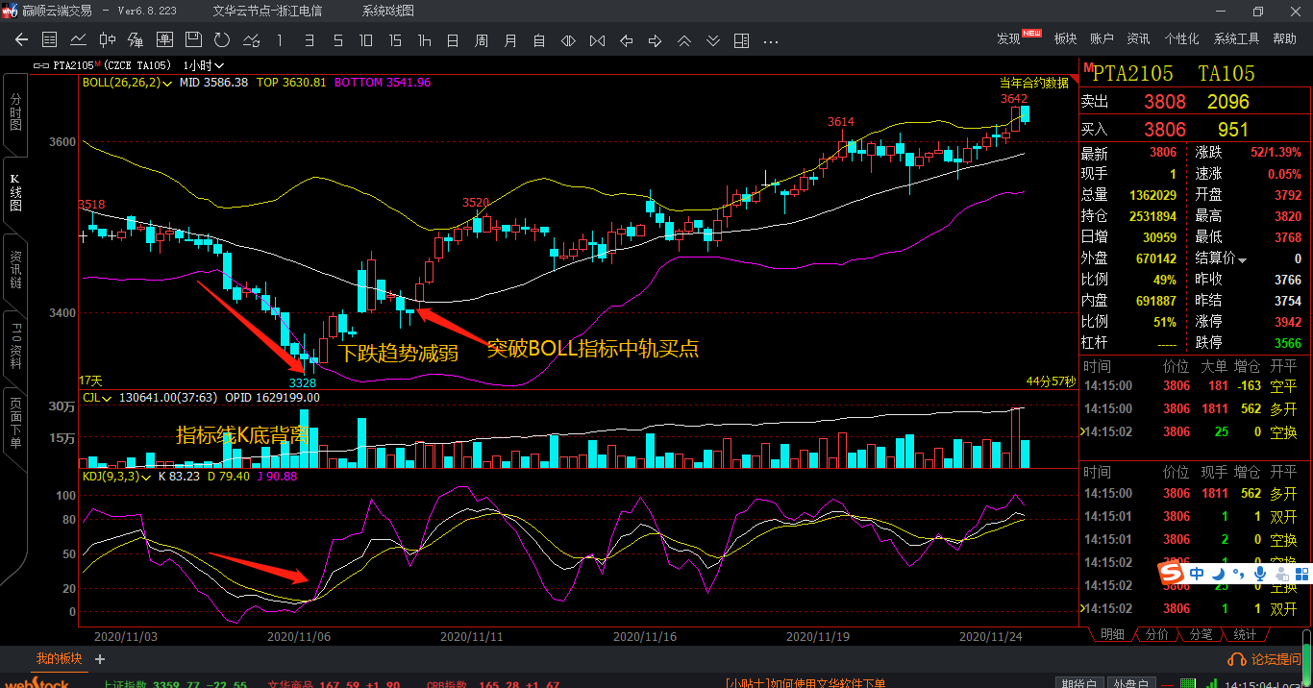Toggle Sogou Chinese/English 中 mode
The height and width of the screenshot is (688, 1313).
point(1197,575)
